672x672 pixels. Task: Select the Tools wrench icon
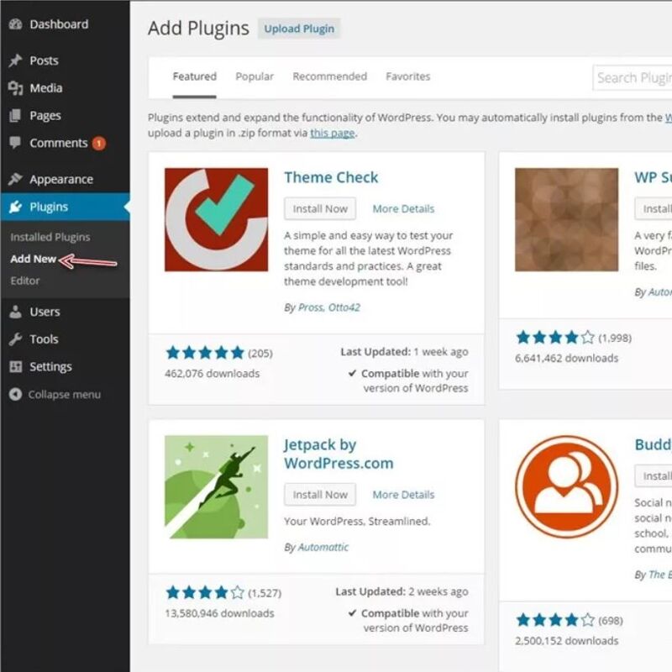tap(16, 339)
